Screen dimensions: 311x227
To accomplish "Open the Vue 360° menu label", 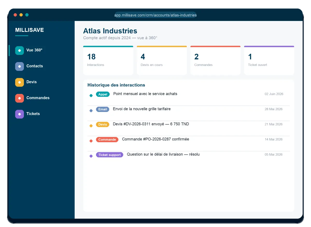I will click(34, 50).
